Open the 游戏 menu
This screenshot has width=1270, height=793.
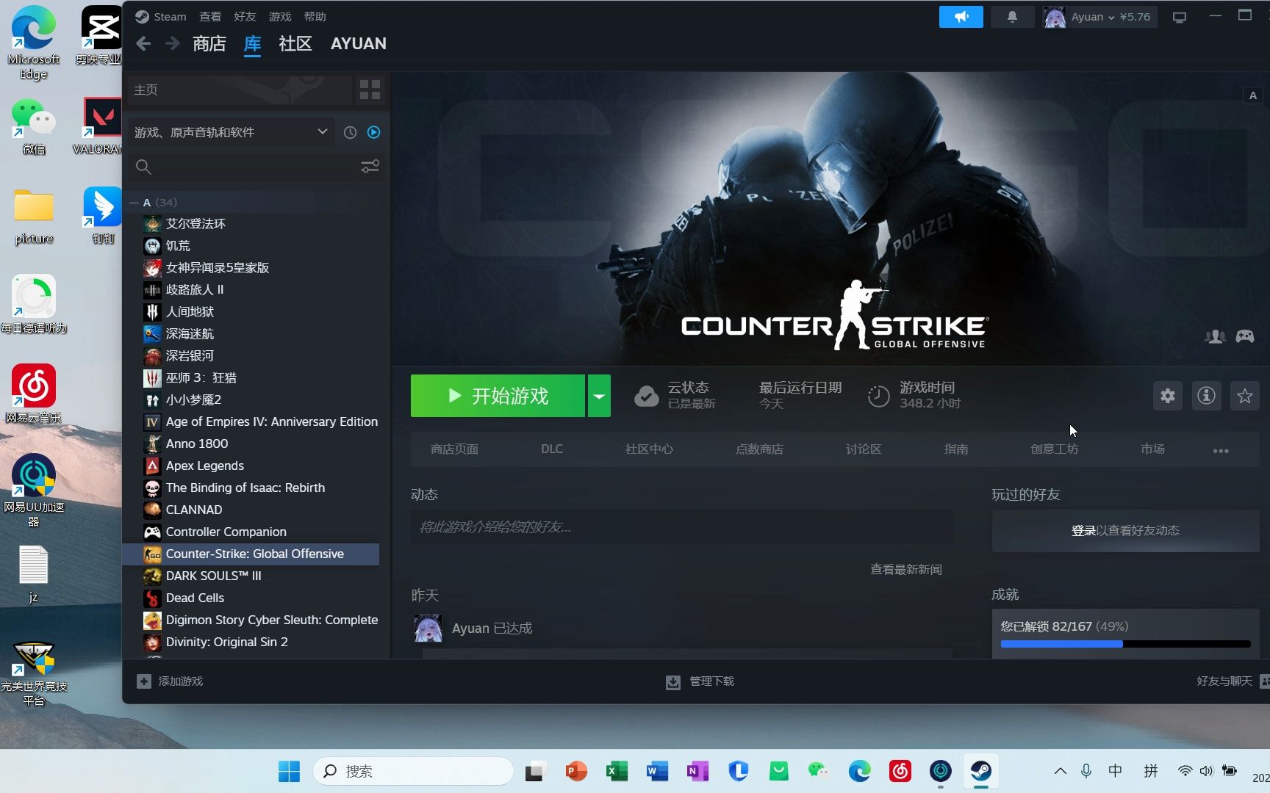point(280,17)
